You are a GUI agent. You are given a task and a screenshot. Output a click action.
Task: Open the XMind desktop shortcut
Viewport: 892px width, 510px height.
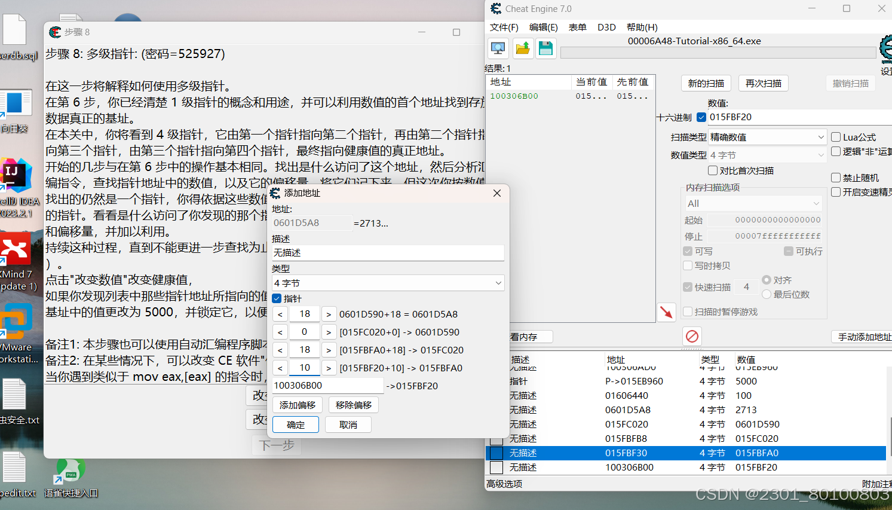(x=16, y=262)
